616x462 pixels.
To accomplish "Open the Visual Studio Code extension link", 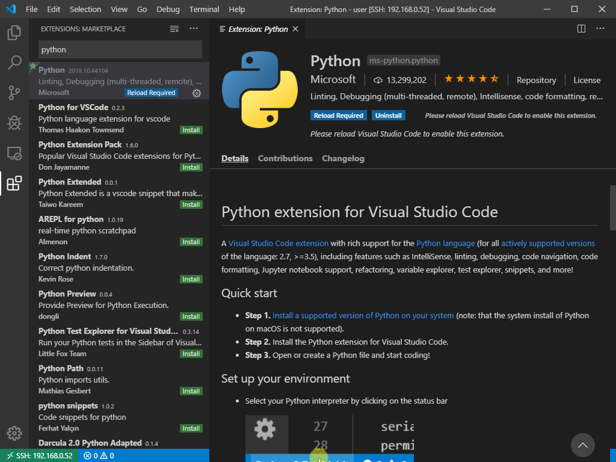I will [279, 243].
